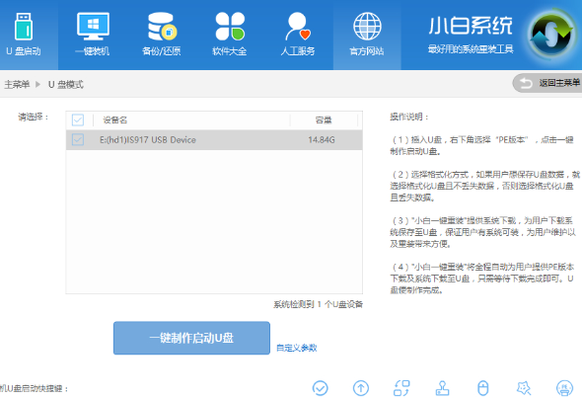Viewport: 582px width, 398px height.
Task: Click the 最好用的系统重装工具 slogan text
Action: pyautogui.click(x=471, y=48)
